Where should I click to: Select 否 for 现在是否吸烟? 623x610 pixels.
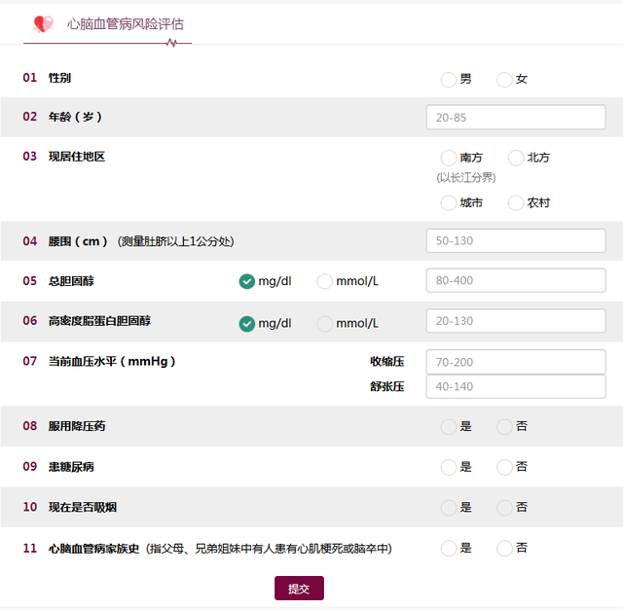click(504, 508)
